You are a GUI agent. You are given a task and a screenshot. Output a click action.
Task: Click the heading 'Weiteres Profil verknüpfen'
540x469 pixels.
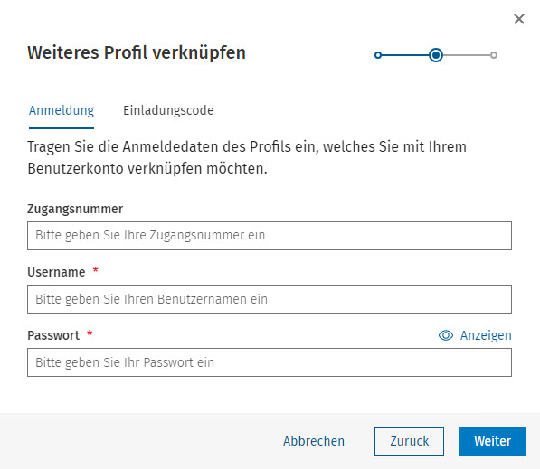[137, 53]
